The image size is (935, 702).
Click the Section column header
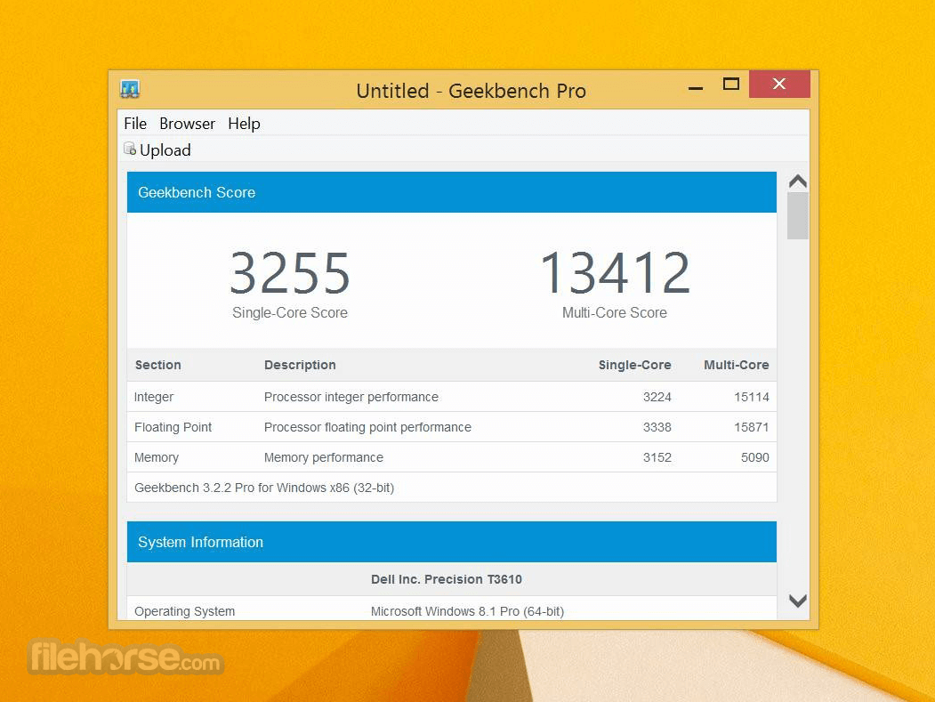[158, 365]
